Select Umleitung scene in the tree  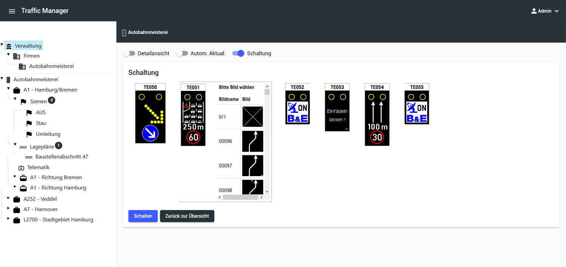pos(48,134)
